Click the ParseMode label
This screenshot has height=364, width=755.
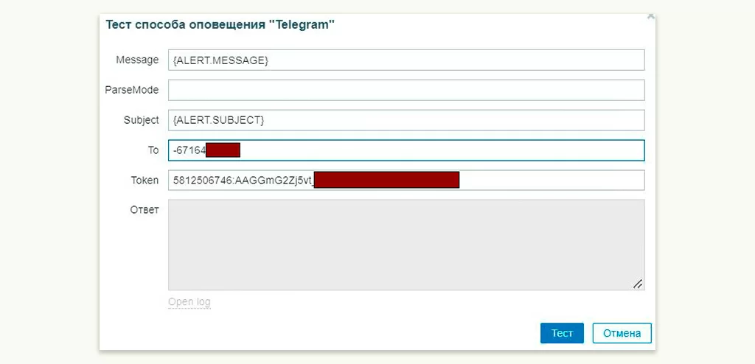pyautogui.click(x=132, y=90)
